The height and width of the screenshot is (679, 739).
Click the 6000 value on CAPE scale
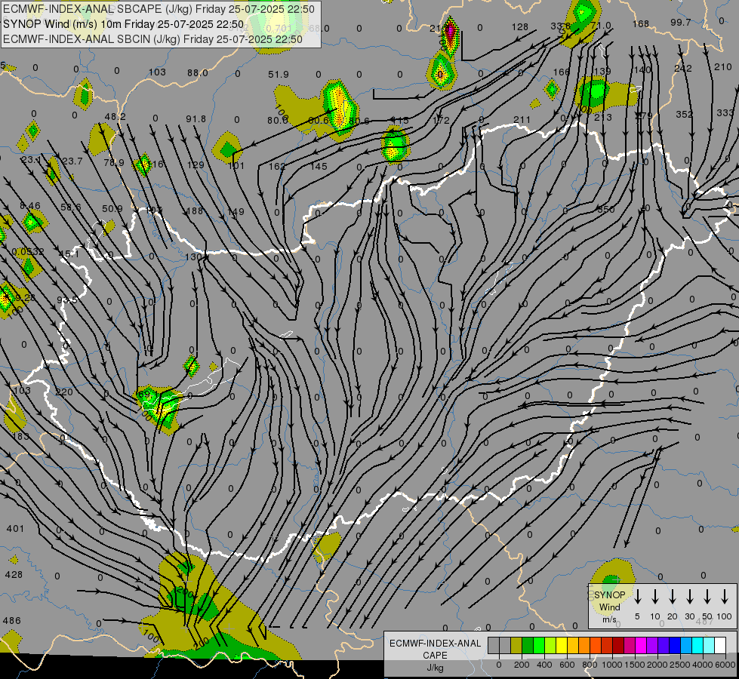pos(725,665)
